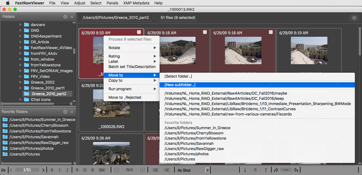
Task: Click the open folder icon in bottom bar
Action: [4, 170]
